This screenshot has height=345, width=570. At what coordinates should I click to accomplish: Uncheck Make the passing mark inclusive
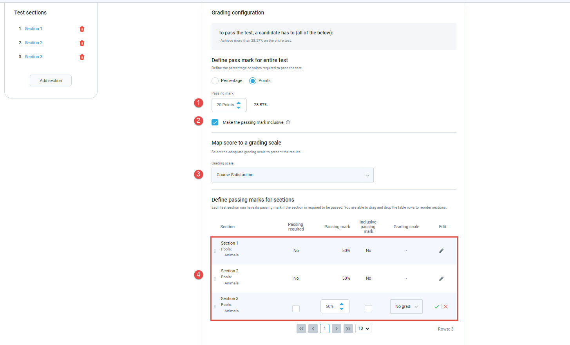click(x=215, y=122)
